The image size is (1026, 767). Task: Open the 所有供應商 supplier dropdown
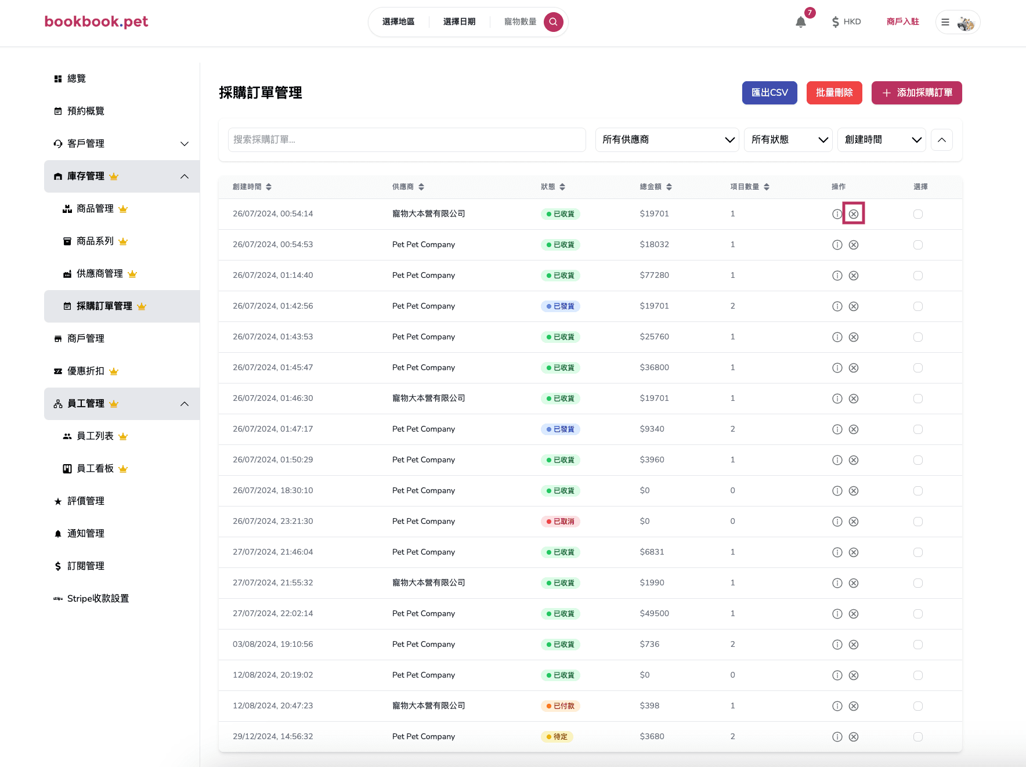[x=667, y=140]
